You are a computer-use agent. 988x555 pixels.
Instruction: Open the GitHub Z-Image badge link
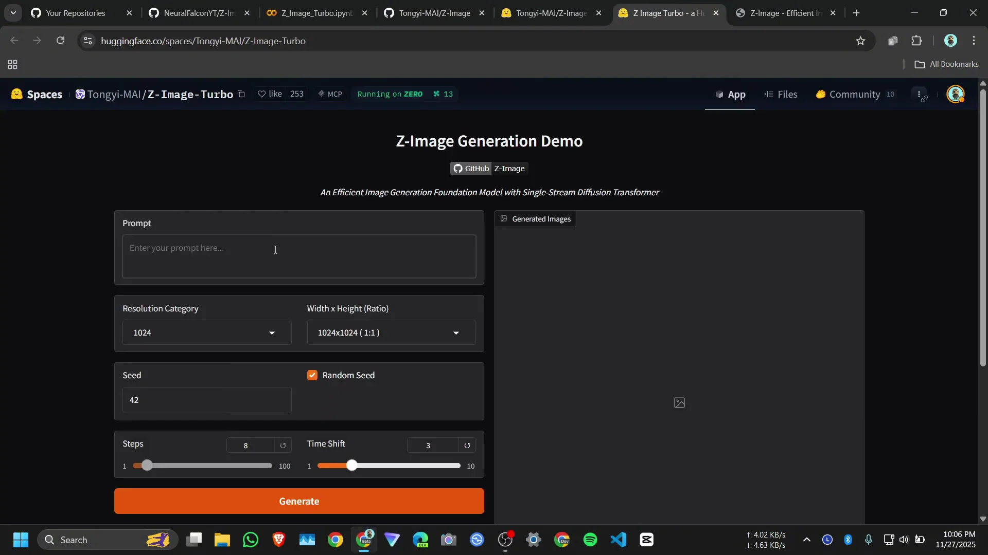489,169
